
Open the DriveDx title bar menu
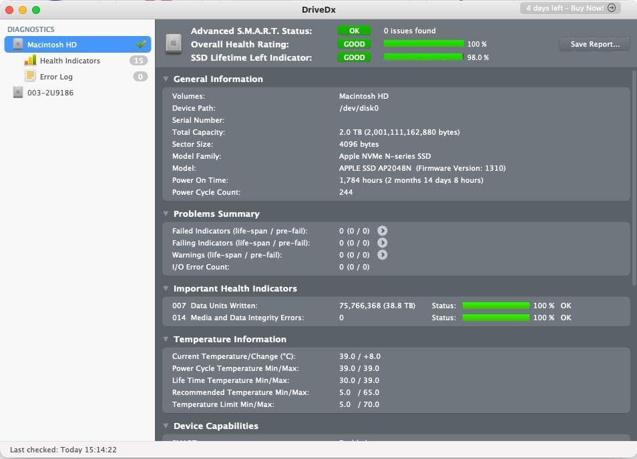click(318, 9)
